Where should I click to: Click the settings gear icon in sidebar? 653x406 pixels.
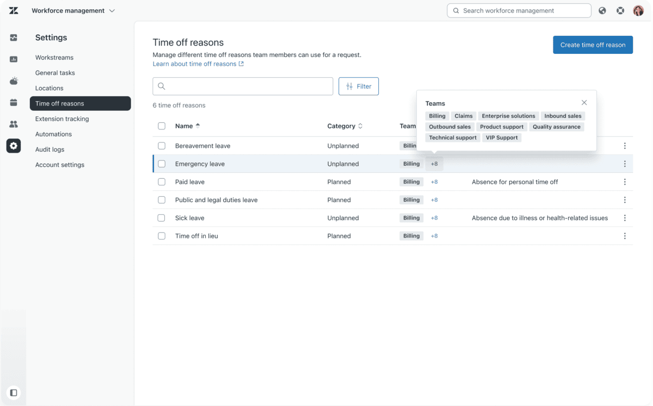click(14, 146)
